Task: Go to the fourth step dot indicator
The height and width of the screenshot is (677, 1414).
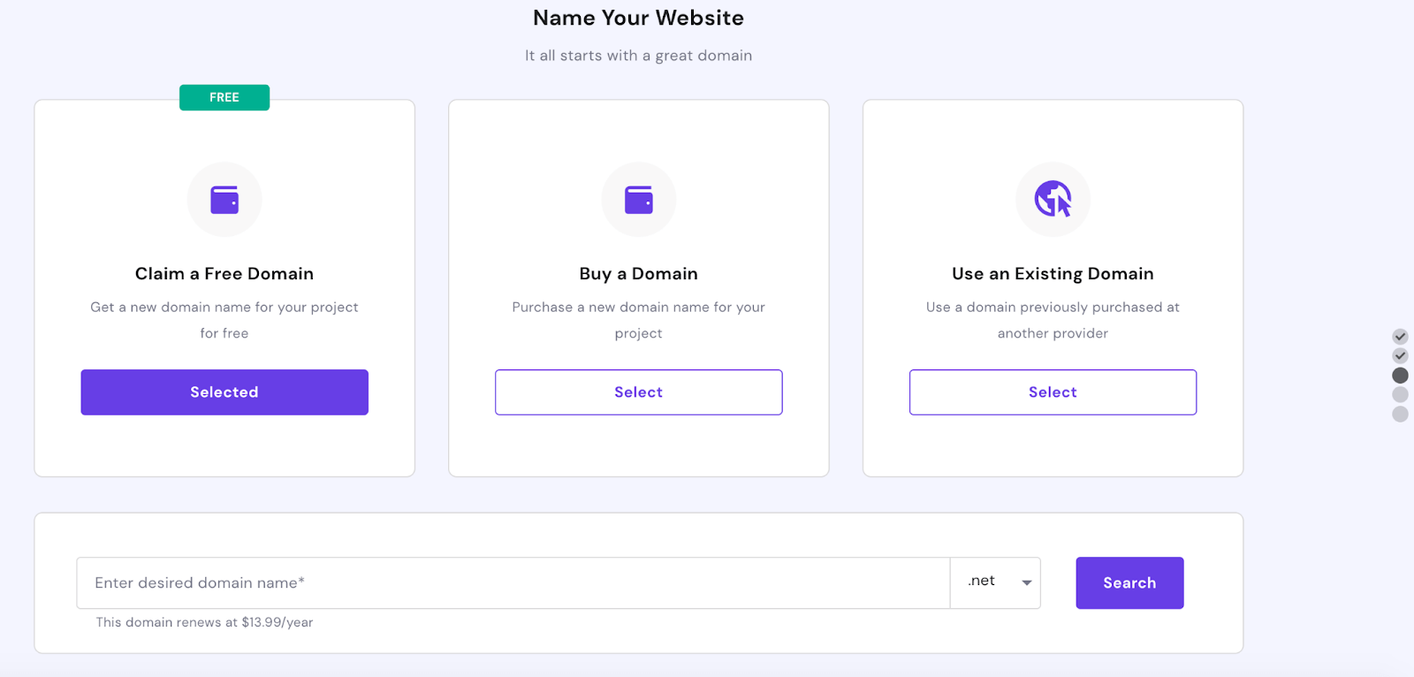Action: point(1400,395)
